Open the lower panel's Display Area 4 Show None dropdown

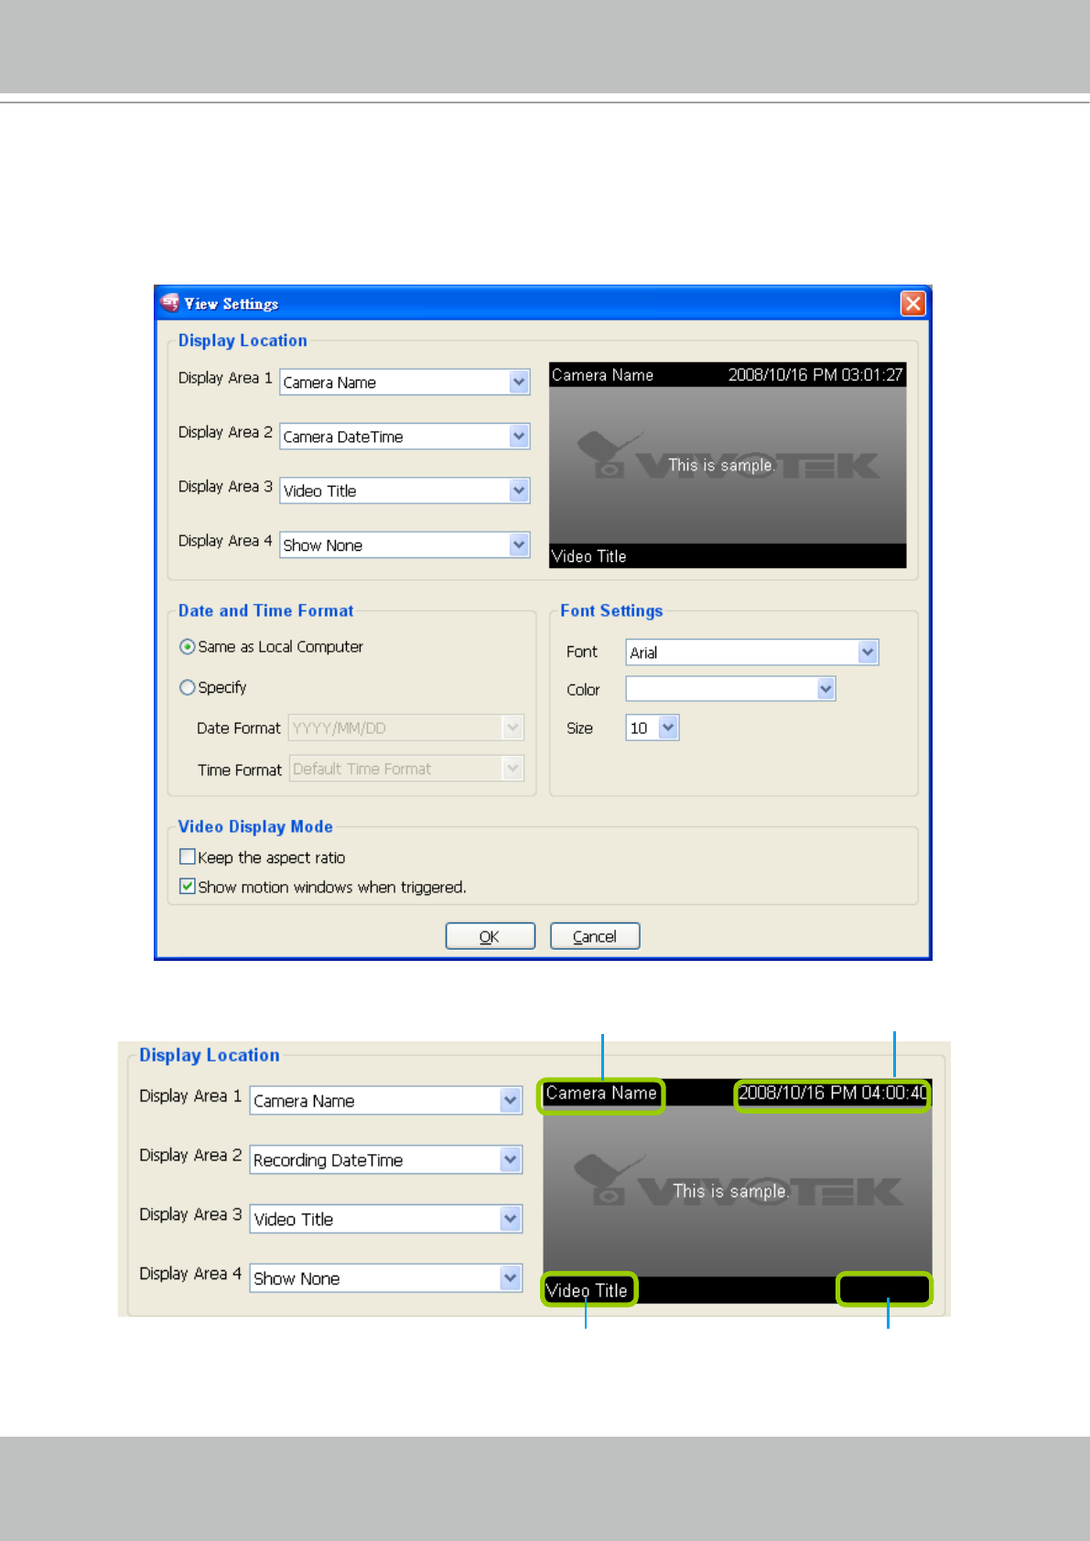386,1278
